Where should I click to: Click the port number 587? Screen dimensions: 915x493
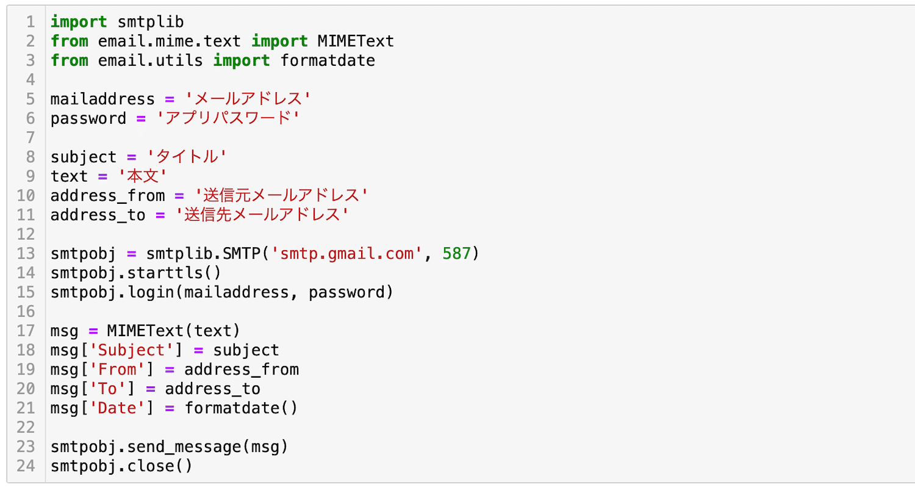[457, 253]
